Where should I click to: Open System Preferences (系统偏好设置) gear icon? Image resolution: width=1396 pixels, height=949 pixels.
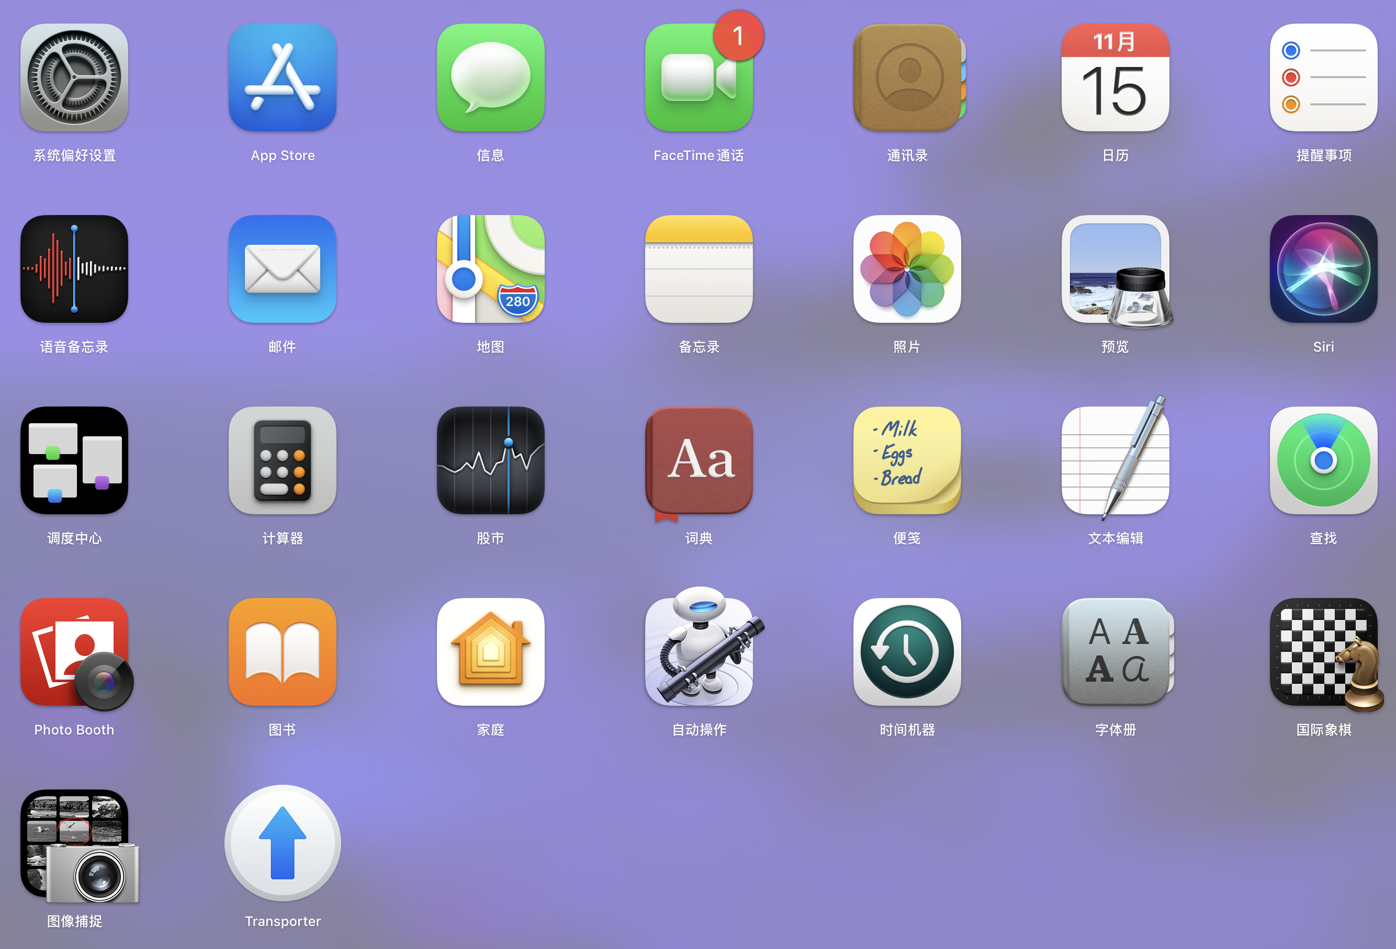(74, 77)
